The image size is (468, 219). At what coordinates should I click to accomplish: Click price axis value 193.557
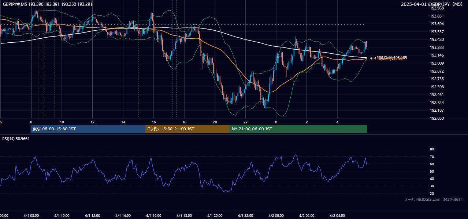pyautogui.click(x=437, y=32)
